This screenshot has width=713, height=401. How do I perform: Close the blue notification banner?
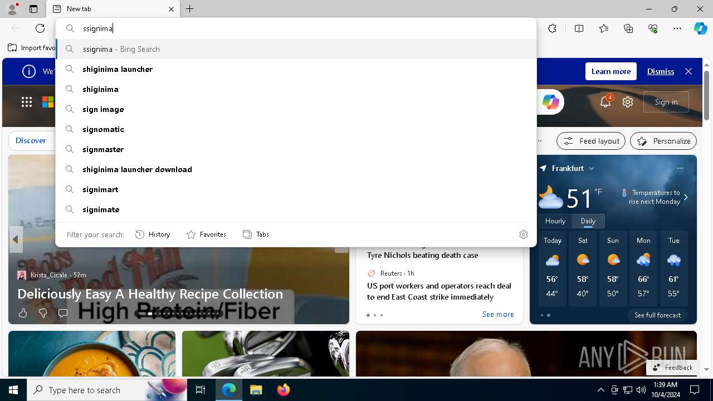click(x=688, y=71)
